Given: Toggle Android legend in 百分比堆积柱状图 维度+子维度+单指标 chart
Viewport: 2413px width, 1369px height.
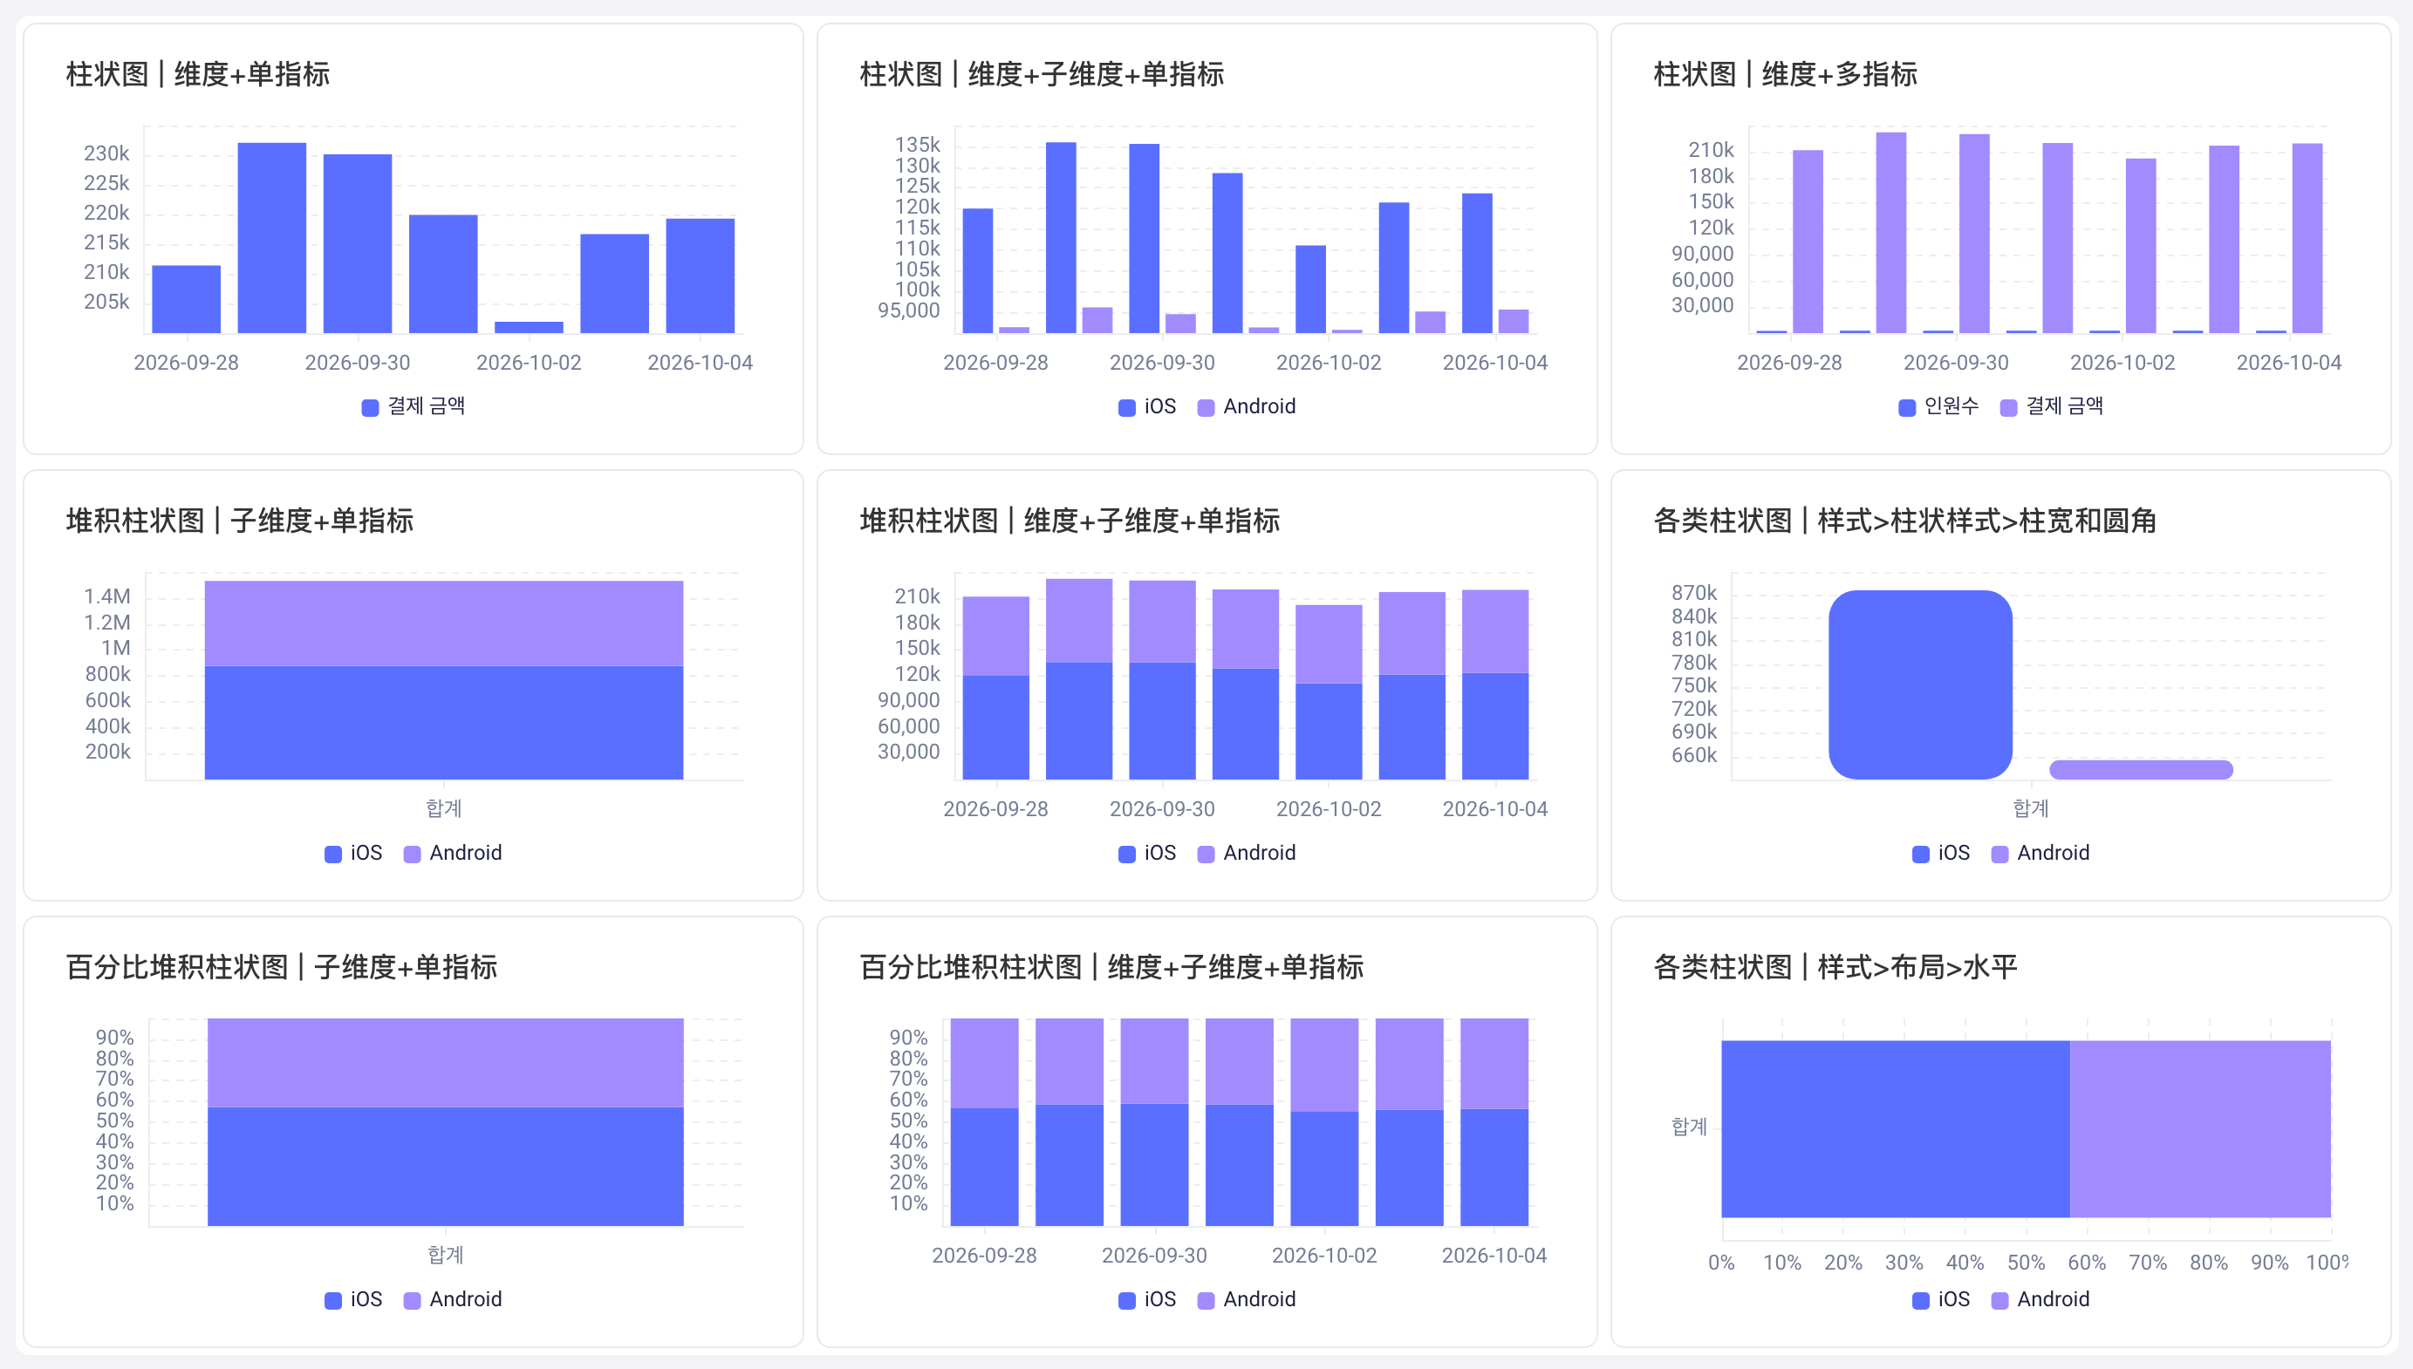Looking at the screenshot, I should pos(1247,1299).
